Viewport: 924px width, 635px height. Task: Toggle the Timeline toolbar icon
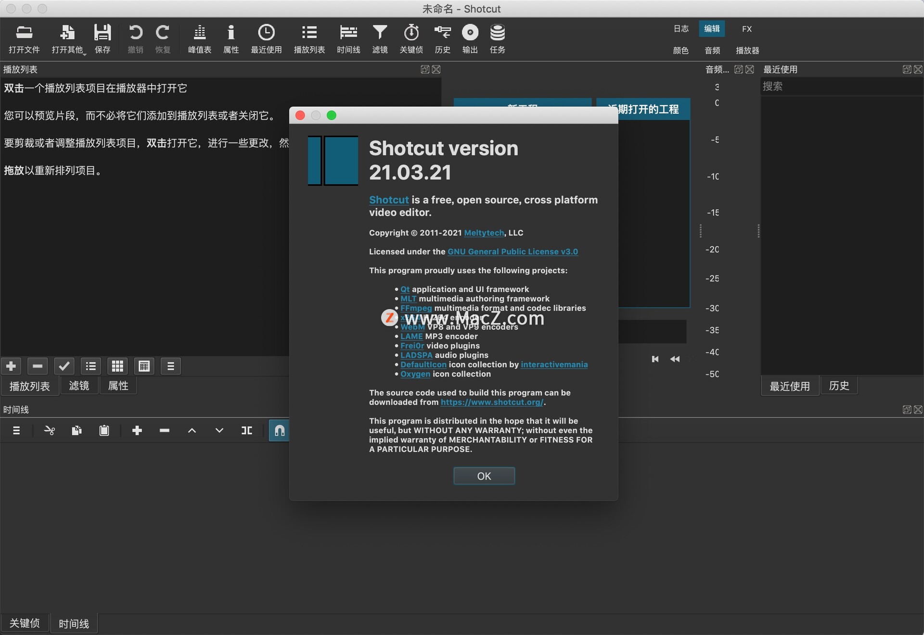tap(348, 39)
